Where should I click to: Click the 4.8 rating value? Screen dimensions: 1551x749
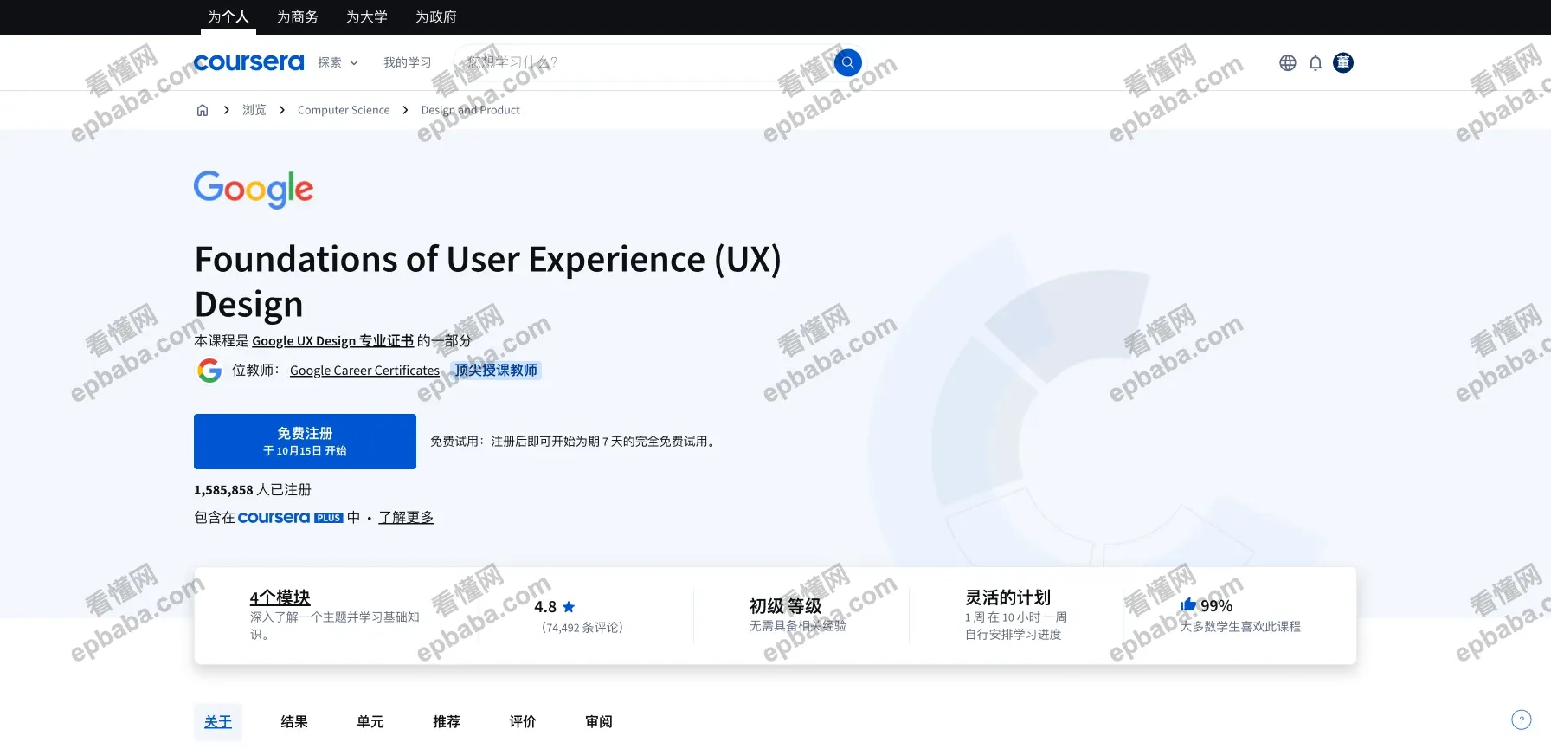coord(545,607)
